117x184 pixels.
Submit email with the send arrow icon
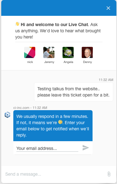click(x=86, y=148)
